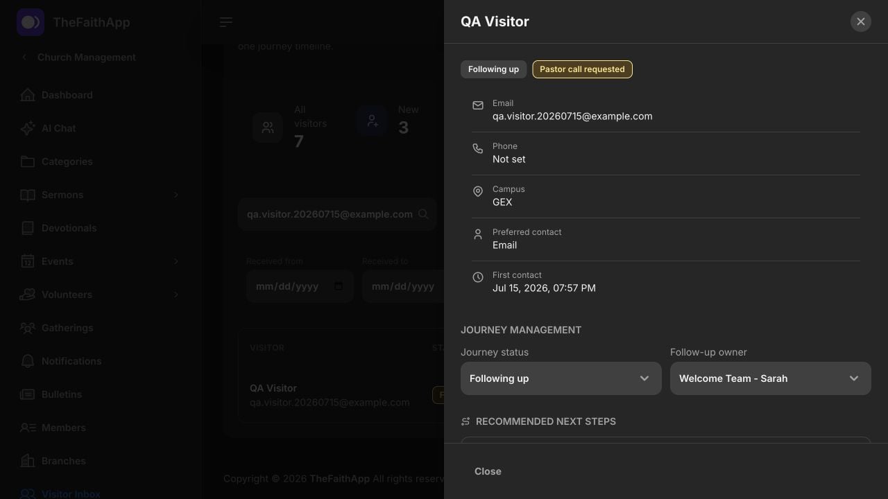Expand the Volunteers submenu chevron
888x499 pixels.
coord(176,295)
